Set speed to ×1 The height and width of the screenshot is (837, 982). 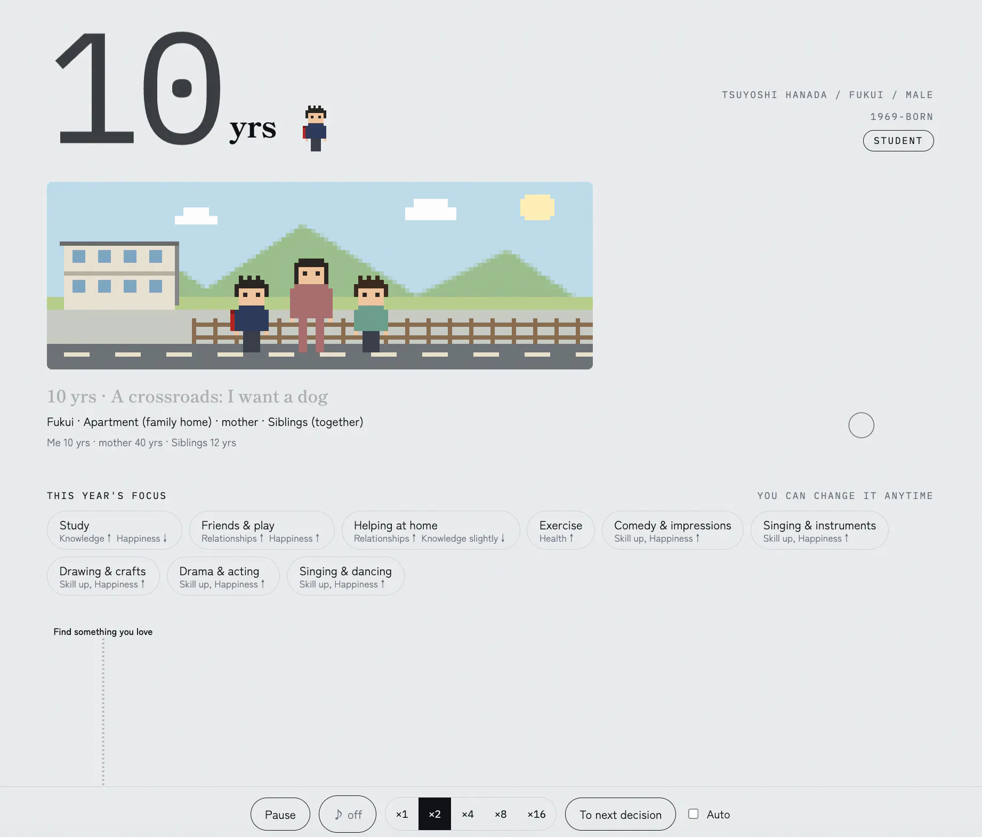click(x=402, y=814)
